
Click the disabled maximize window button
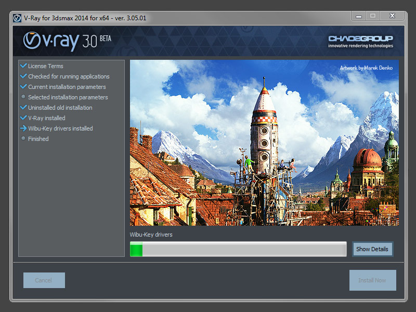(x=373, y=16)
